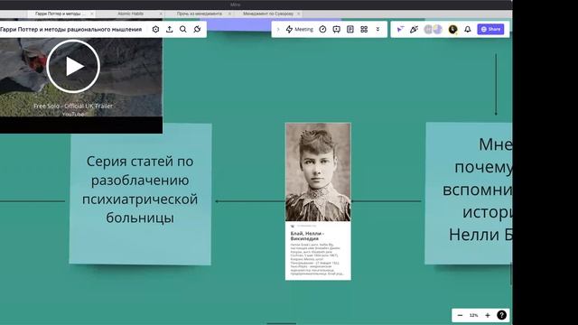
Task: Open the 'Блай, Нелли - Википедия' link title
Action: pyautogui.click(x=307, y=236)
